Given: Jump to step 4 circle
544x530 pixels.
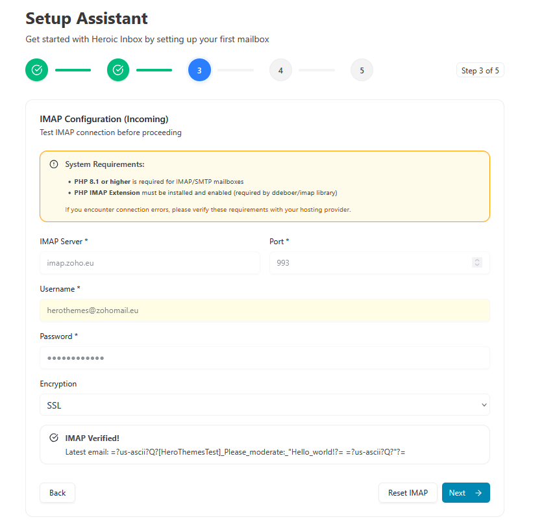Looking at the screenshot, I should 280,70.
